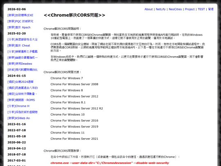Click the <<Chrome解決CORS問題>> page title

tap(74, 15)
